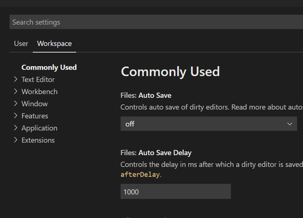This screenshot has height=218, width=303.
Task: Click the 'Controls auto save of dirty editors' description
Action: pyautogui.click(x=211, y=107)
